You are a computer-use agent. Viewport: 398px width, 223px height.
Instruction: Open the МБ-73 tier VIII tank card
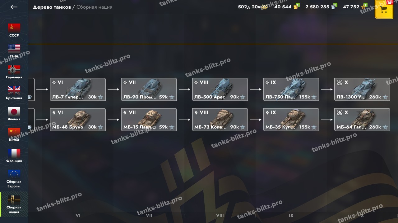pos(220,120)
